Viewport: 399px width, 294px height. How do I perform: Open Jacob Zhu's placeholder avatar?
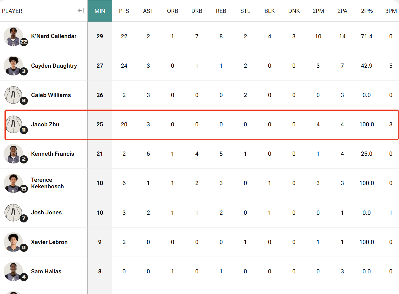coord(13,124)
